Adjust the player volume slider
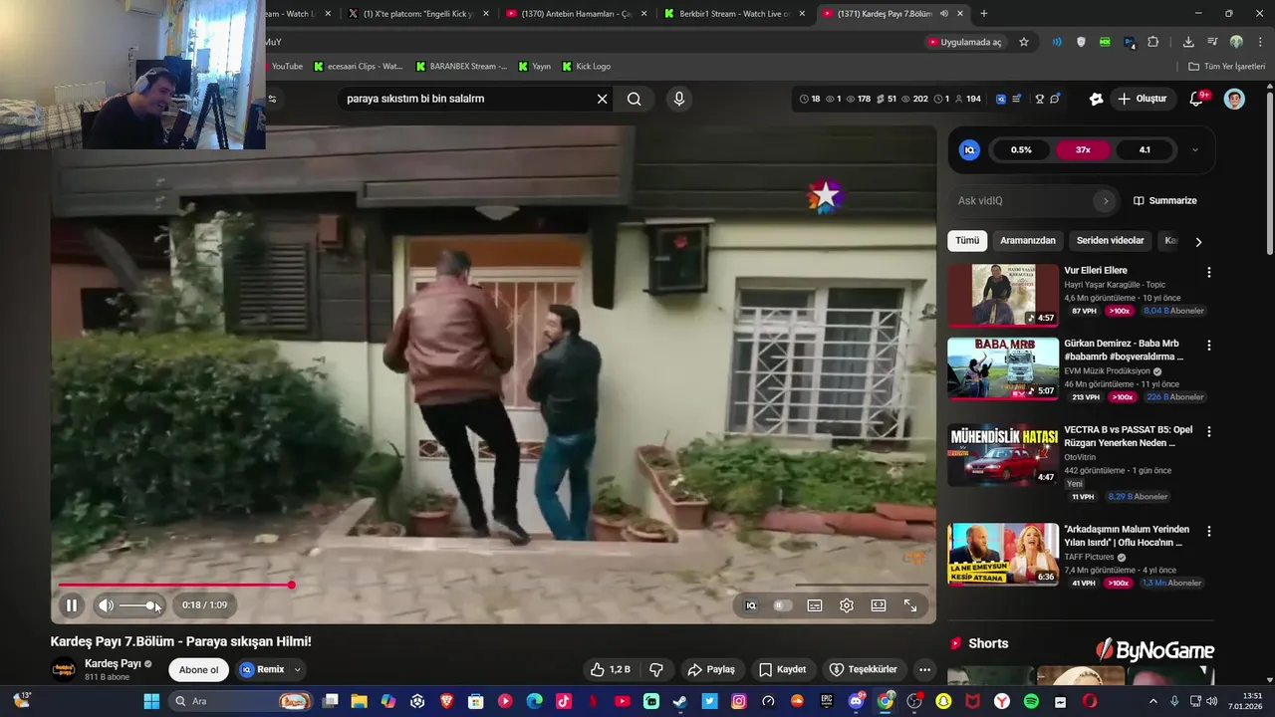This screenshot has height=717, width=1275. click(x=136, y=605)
